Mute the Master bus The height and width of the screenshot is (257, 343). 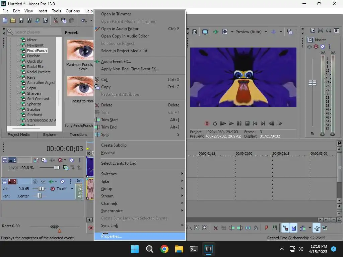(323, 47)
